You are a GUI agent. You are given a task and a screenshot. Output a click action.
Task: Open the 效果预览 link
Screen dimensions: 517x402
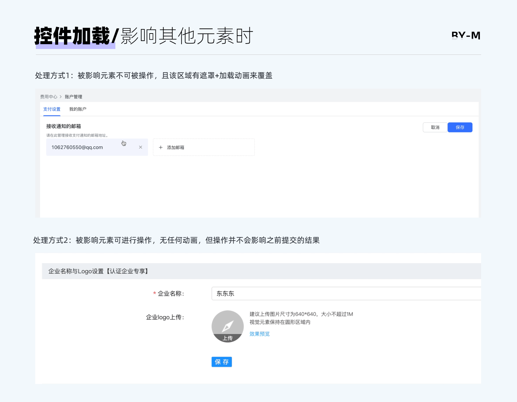coord(259,334)
